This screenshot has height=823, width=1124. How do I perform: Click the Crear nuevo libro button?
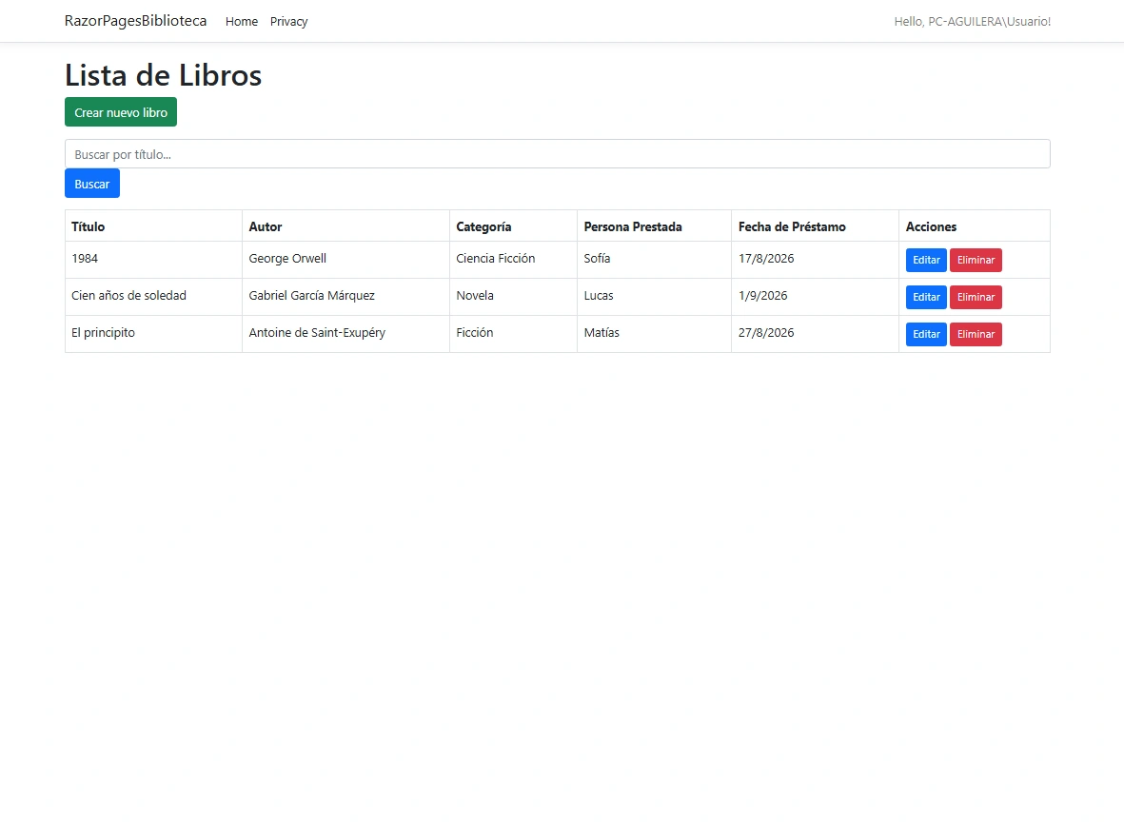[121, 112]
